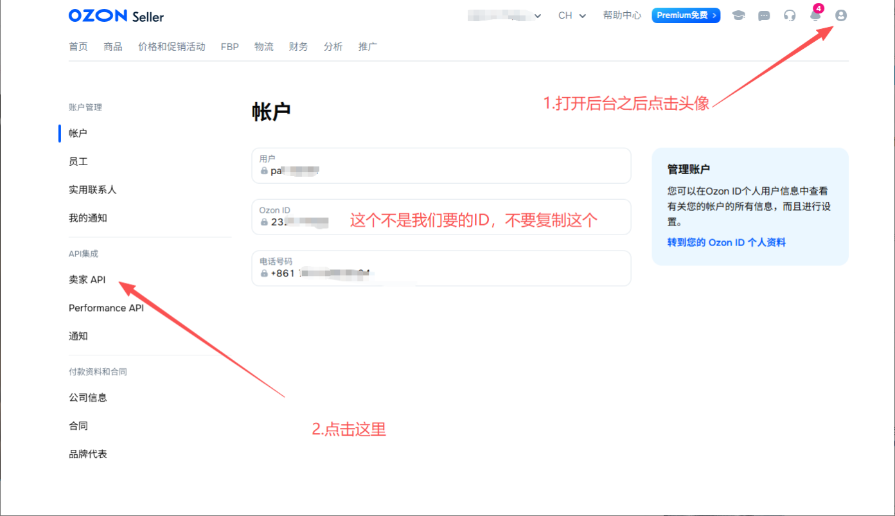
Task: Open 公司信息 in the sidebar
Action: [x=88, y=398]
